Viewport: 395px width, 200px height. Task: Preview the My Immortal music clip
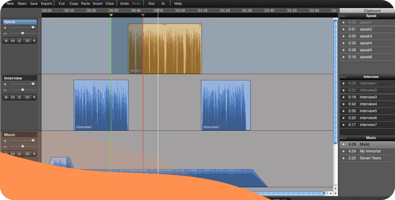(344, 151)
